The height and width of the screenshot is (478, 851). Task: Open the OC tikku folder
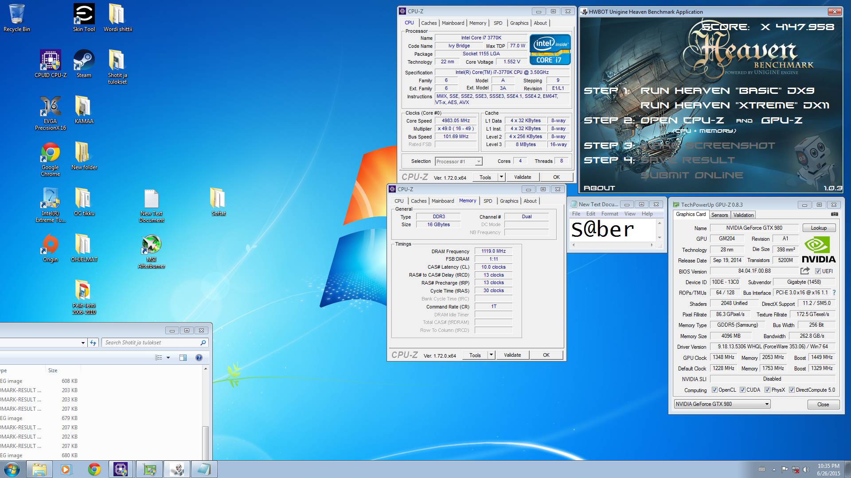pos(84,202)
